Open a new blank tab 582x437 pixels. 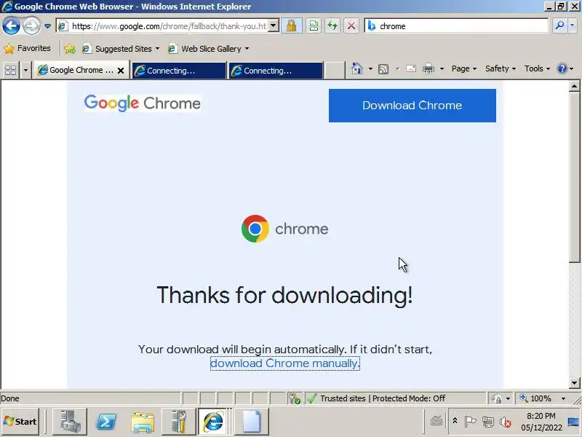pyautogui.click(x=335, y=70)
